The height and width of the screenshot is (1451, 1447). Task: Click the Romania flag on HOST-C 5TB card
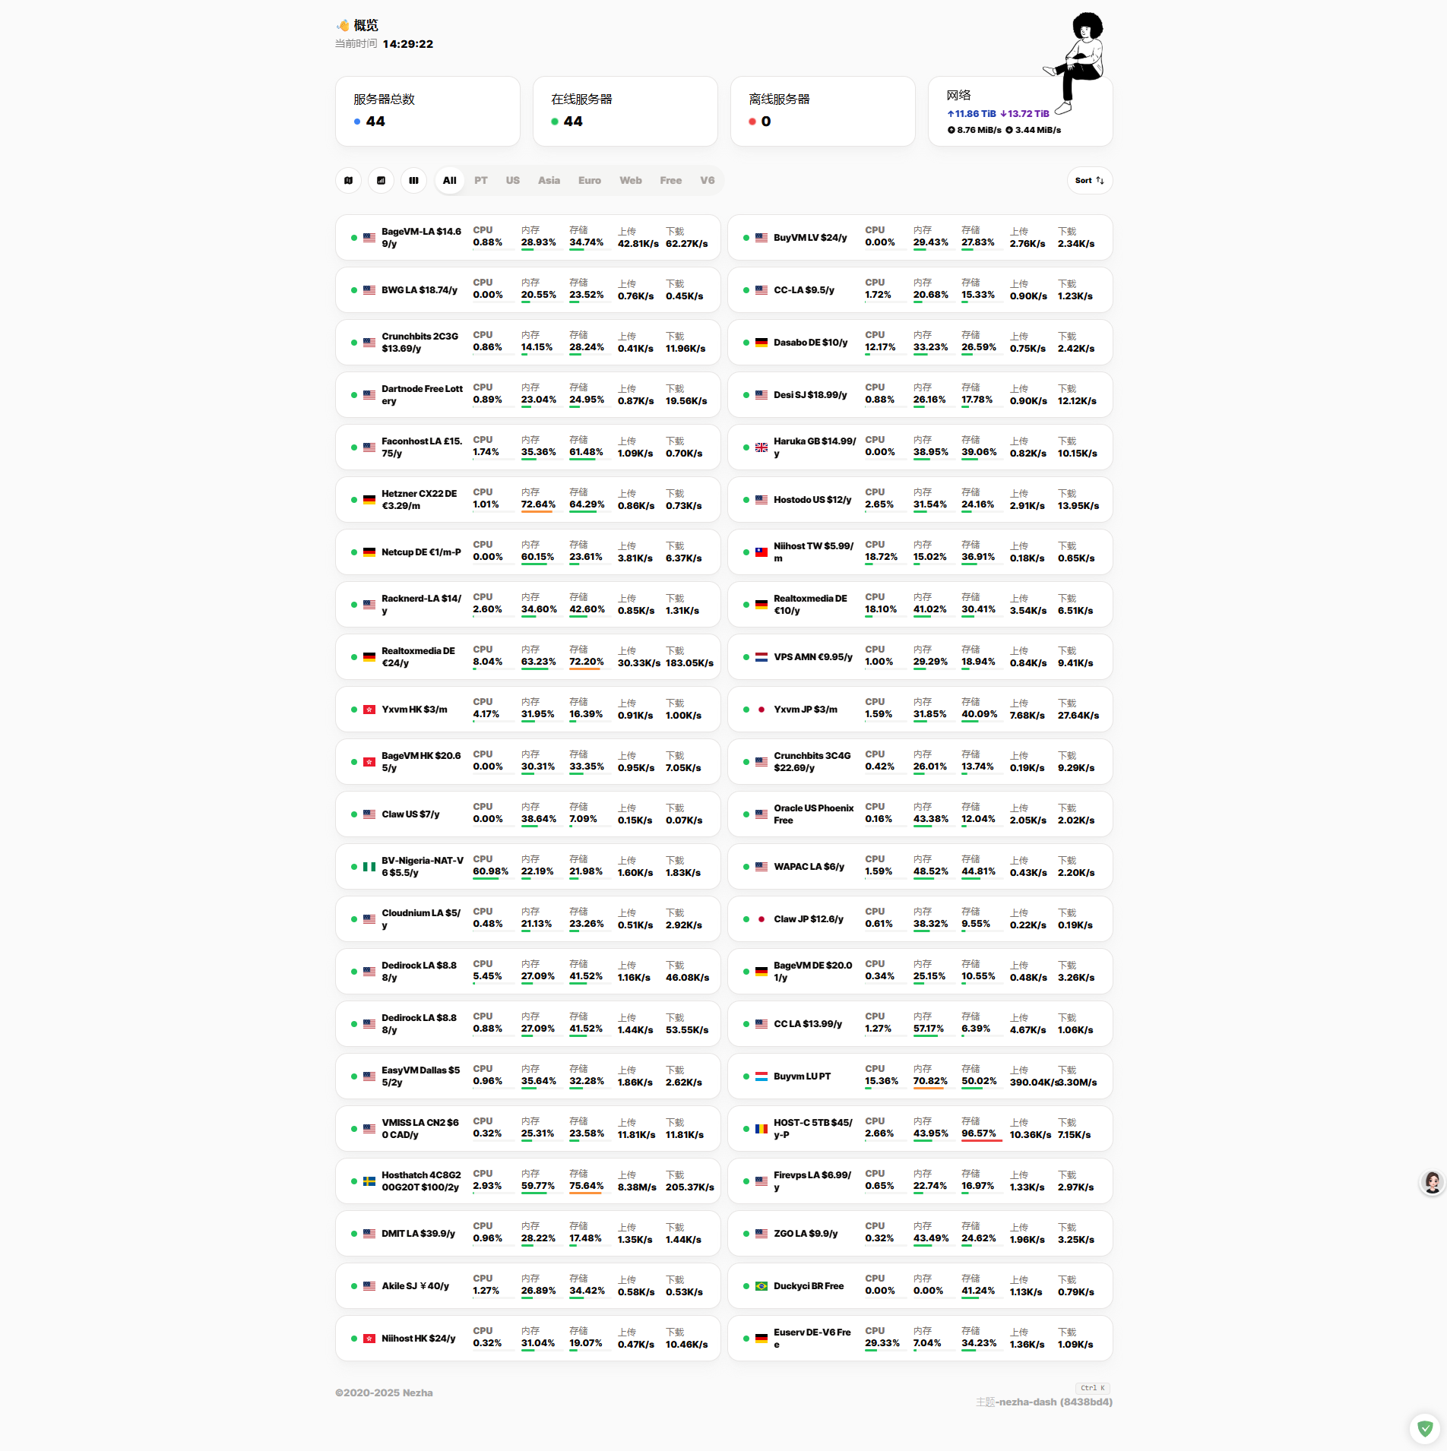point(761,1129)
